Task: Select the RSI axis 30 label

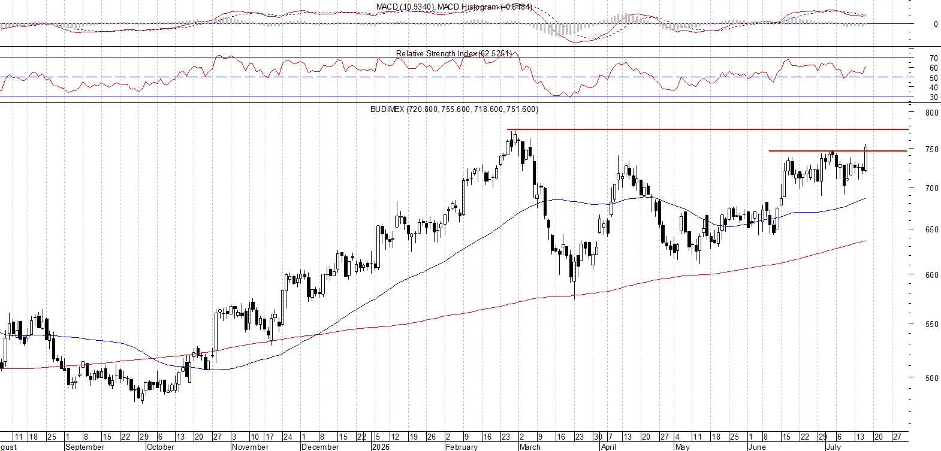Action: coord(934,97)
